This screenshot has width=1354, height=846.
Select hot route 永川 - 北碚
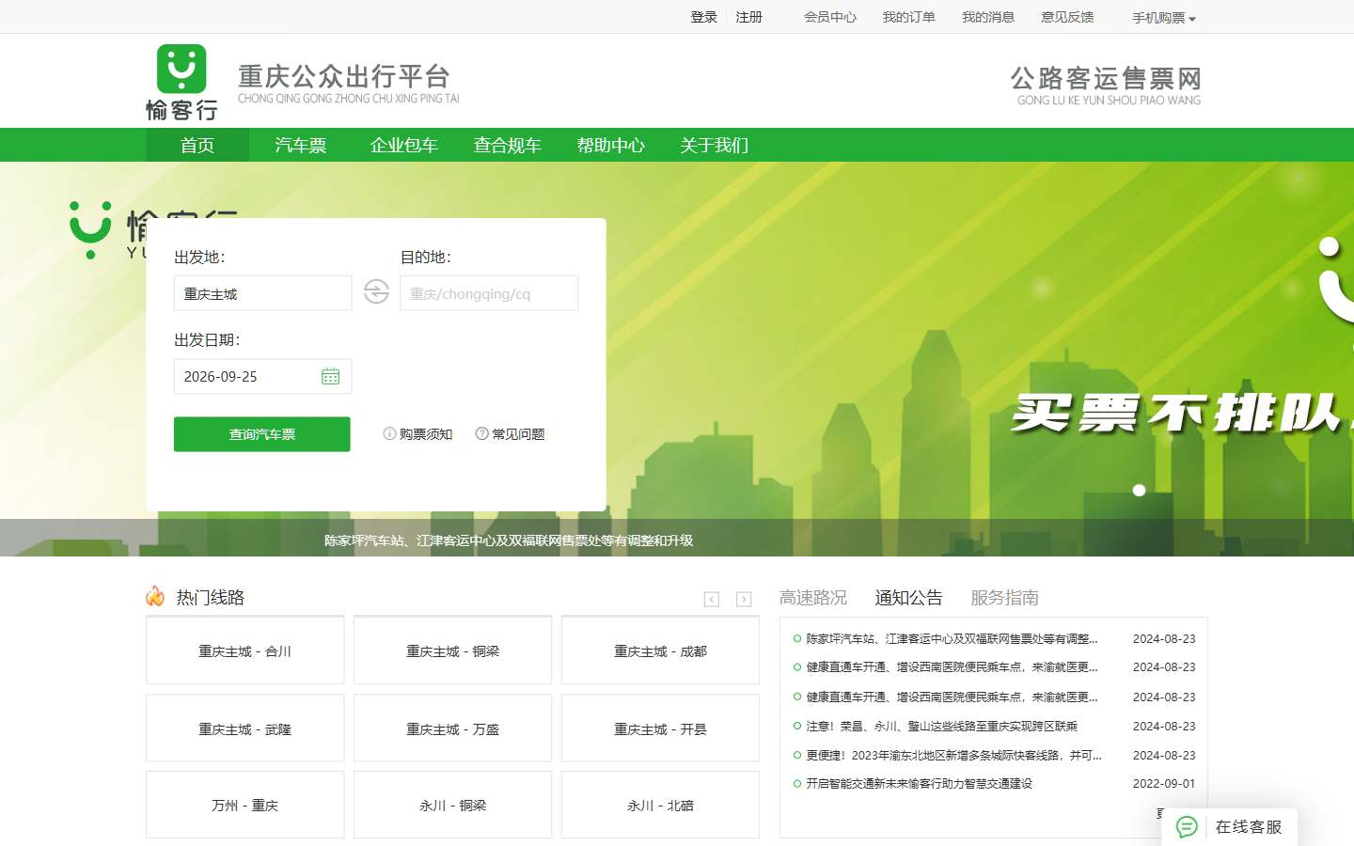[660, 805]
